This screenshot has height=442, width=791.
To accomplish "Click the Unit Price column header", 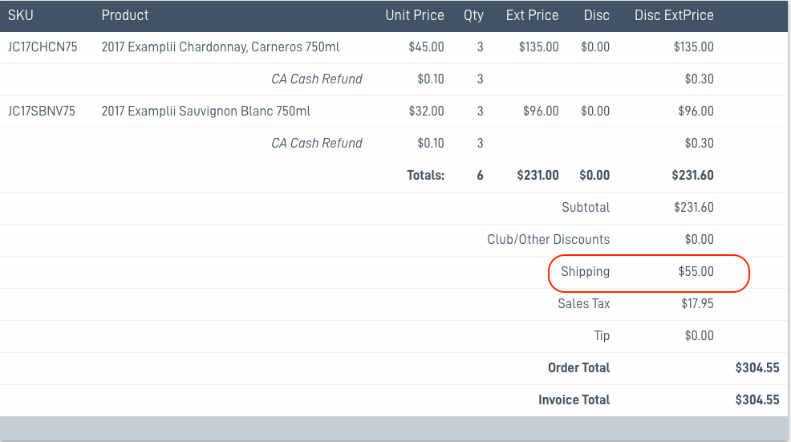I will point(415,15).
